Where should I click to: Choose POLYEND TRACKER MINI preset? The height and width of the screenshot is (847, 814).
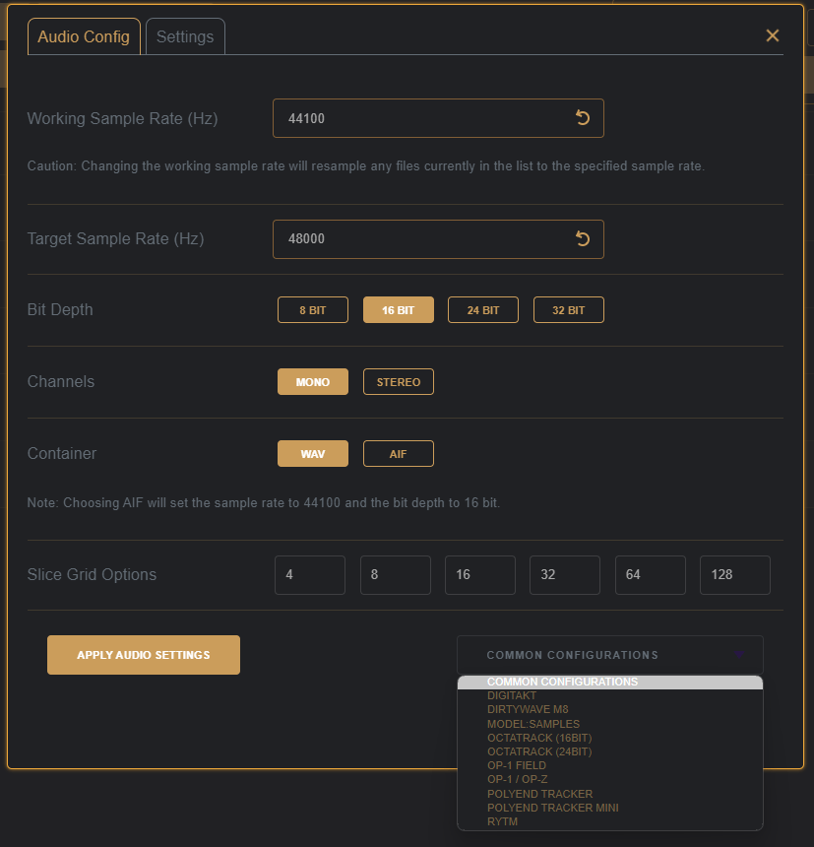point(552,808)
